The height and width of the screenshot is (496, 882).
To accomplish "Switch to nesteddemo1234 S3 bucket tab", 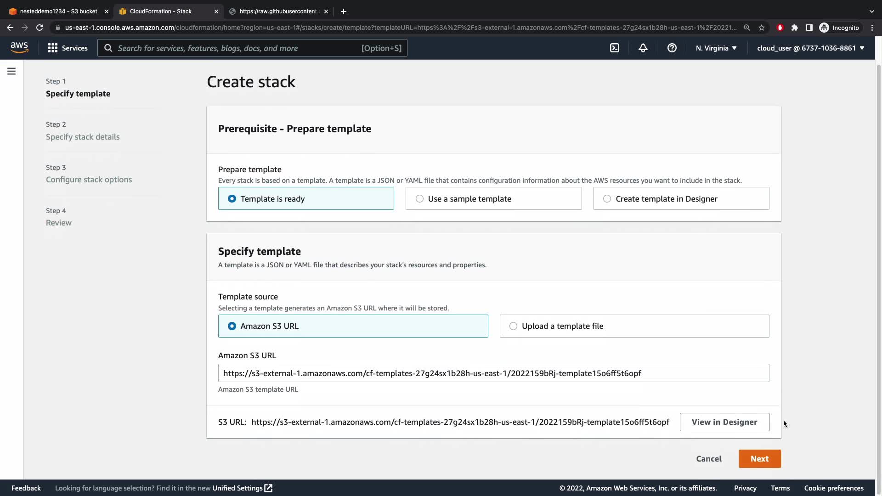I will coord(58,11).
